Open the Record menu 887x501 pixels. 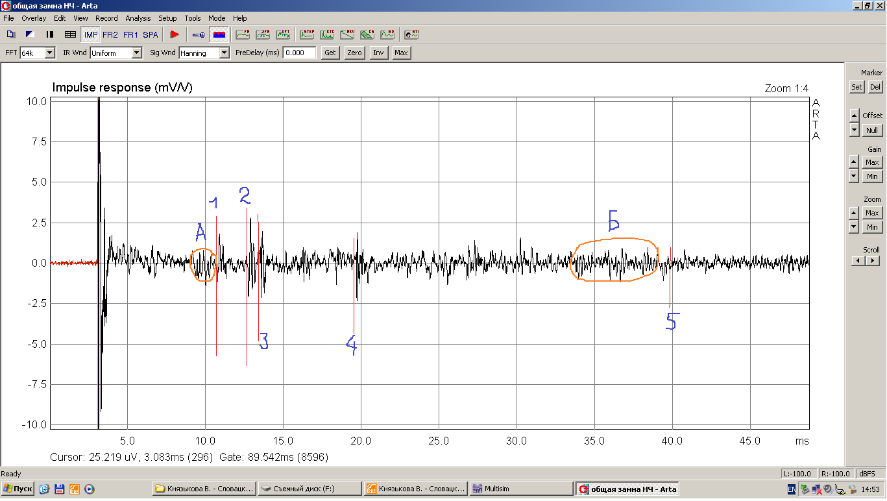pos(106,18)
